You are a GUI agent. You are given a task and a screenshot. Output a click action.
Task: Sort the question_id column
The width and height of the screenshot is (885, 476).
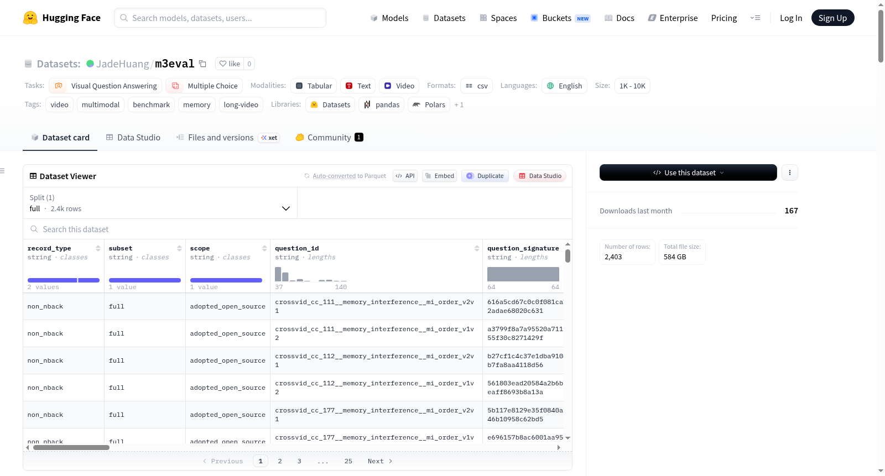477,248
